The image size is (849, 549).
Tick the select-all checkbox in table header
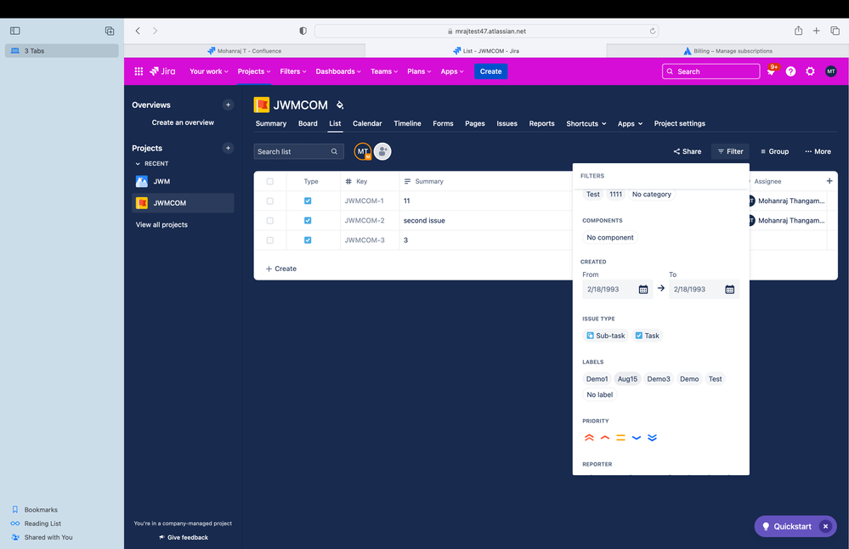[269, 181]
